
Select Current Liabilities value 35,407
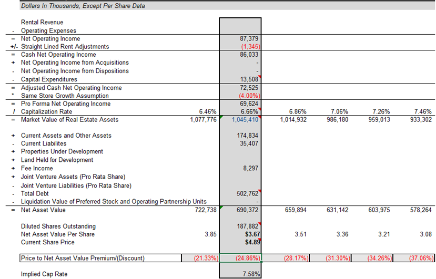click(249, 143)
